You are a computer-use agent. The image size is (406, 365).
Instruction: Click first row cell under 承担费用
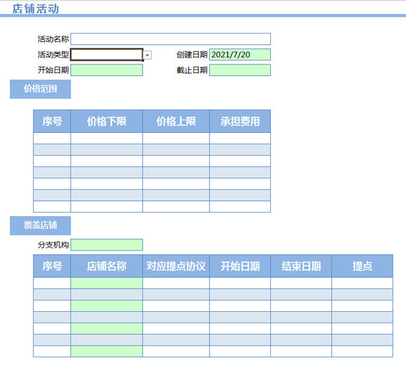240,138
